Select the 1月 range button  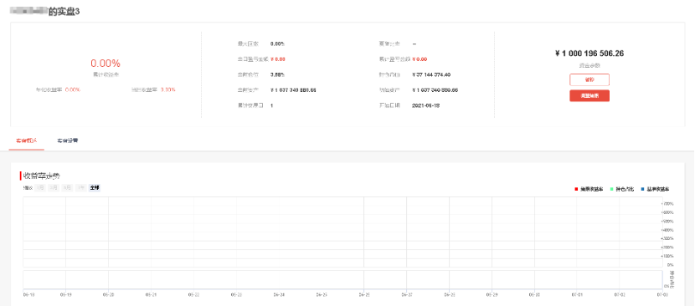(x=40, y=188)
